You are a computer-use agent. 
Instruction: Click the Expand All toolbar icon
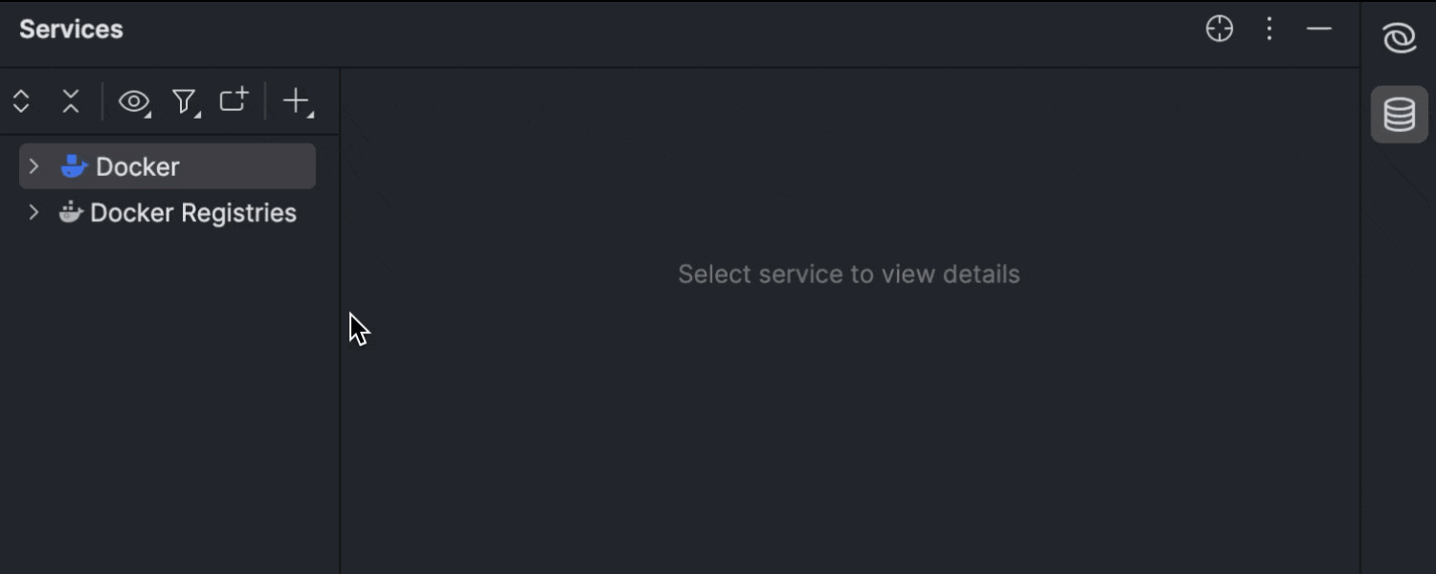point(21,101)
